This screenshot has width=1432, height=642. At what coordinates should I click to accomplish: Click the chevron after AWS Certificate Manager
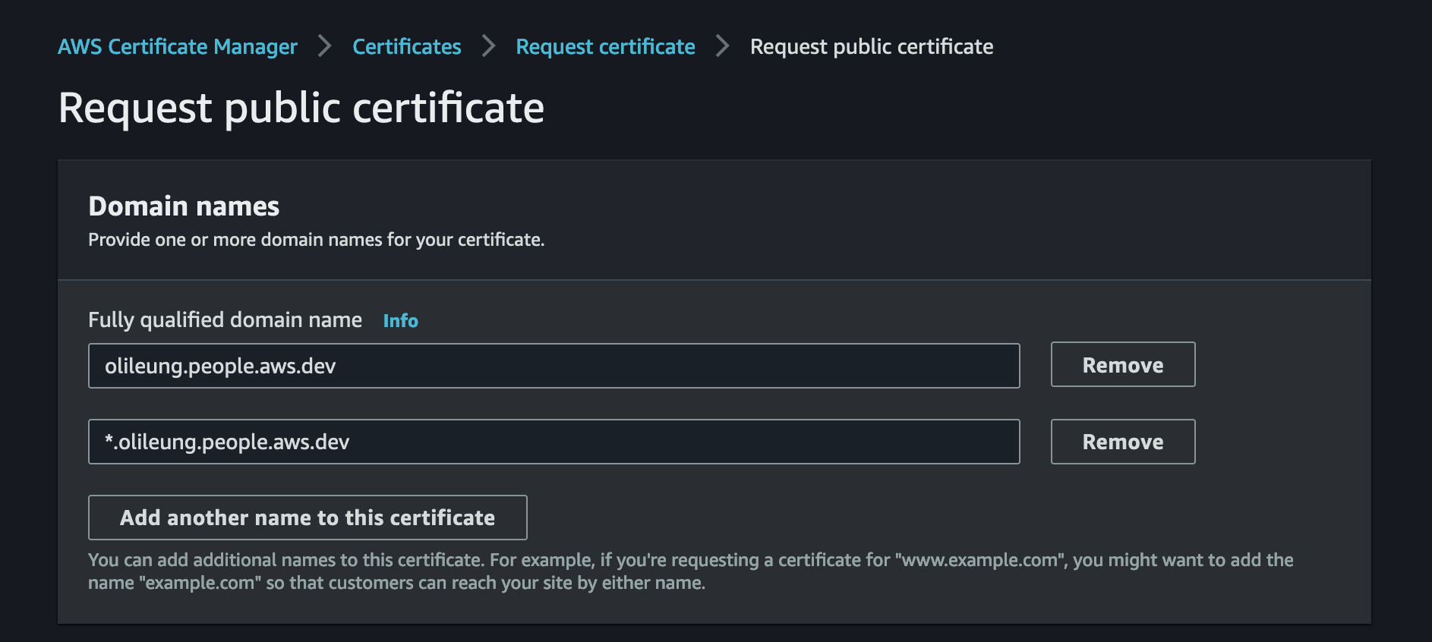pos(326,46)
